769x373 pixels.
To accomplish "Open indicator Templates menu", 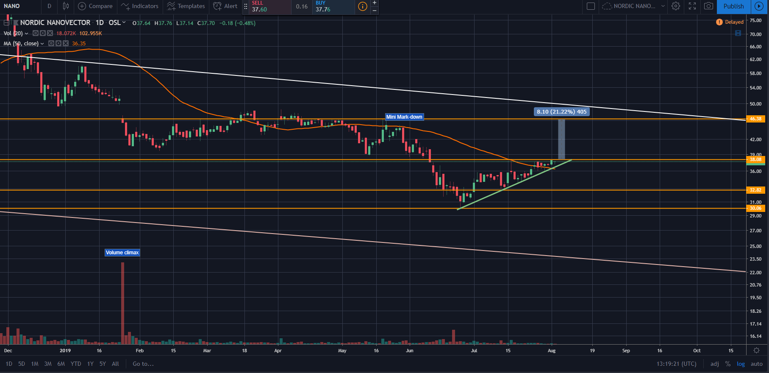I will [186, 6].
